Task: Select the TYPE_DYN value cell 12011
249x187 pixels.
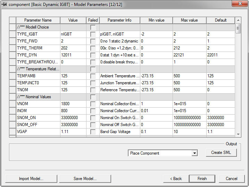Action: click(73, 55)
